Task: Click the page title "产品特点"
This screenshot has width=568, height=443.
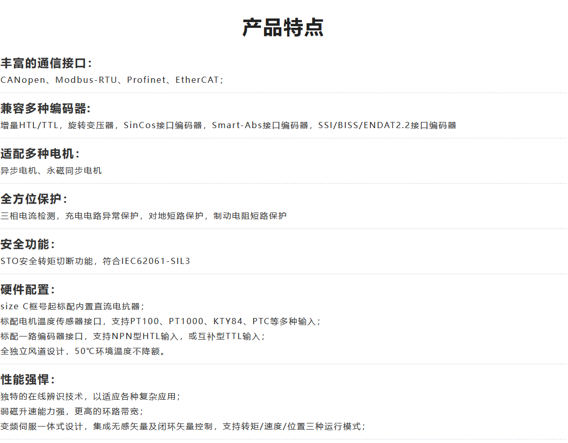Action: [283, 28]
